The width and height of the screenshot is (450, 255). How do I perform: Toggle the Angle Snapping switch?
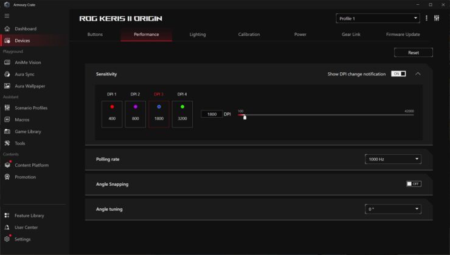[x=414, y=183]
